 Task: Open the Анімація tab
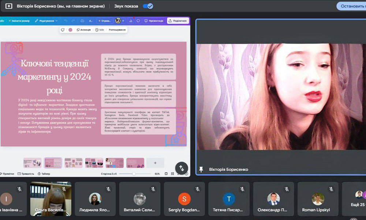click(84, 30)
